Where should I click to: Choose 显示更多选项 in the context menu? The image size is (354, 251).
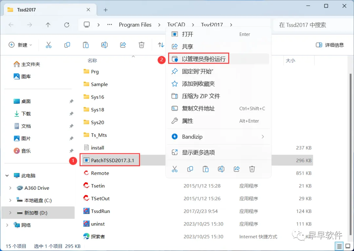[219, 152]
